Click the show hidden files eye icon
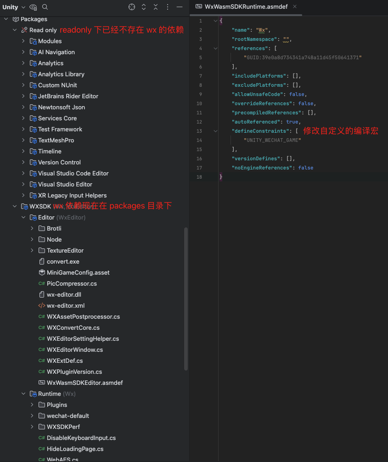The height and width of the screenshot is (462, 388). (x=33, y=7)
